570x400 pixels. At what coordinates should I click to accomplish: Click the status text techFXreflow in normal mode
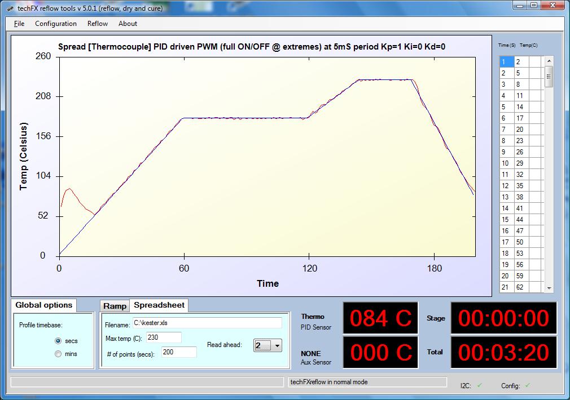328,382
